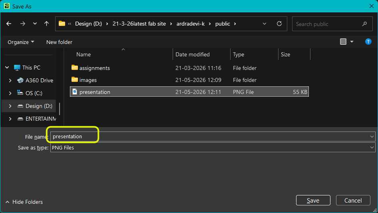Select the assignments folder
378x213 pixels.
click(189, 68)
